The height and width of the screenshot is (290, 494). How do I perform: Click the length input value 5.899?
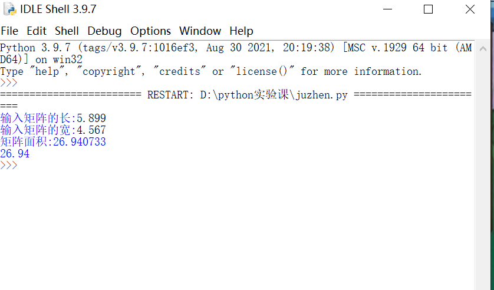pyautogui.click(x=91, y=118)
